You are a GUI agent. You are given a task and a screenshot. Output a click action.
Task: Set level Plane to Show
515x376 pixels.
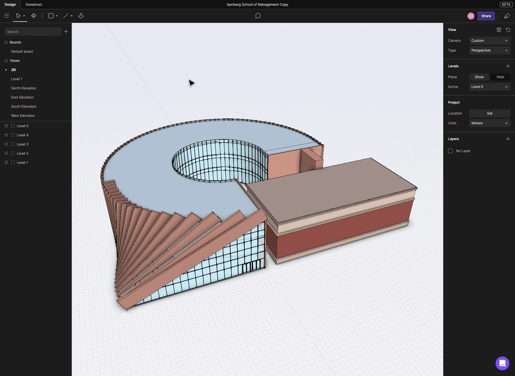click(479, 77)
